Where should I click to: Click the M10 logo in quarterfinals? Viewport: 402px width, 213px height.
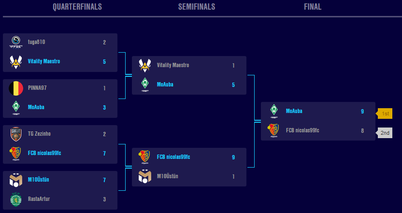pos(16,180)
